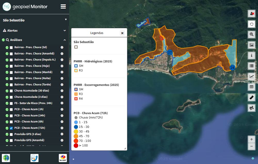The height and width of the screenshot is (164, 258).
Task: Open the attribute table tool
Action: coord(252,87)
